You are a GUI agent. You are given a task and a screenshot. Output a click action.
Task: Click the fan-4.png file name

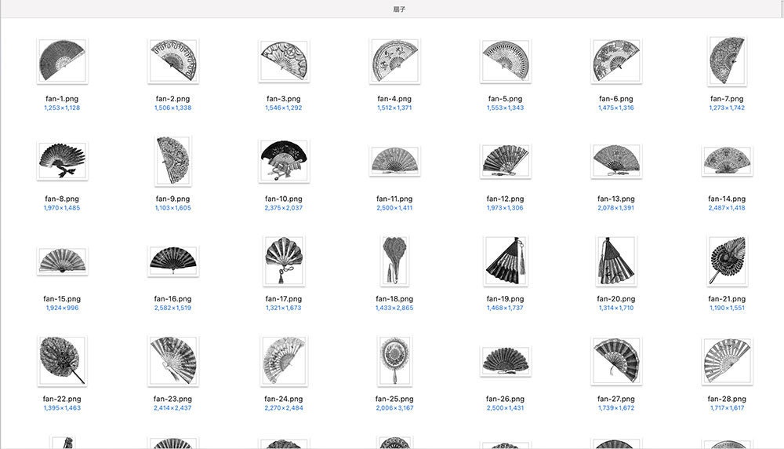[x=394, y=99]
